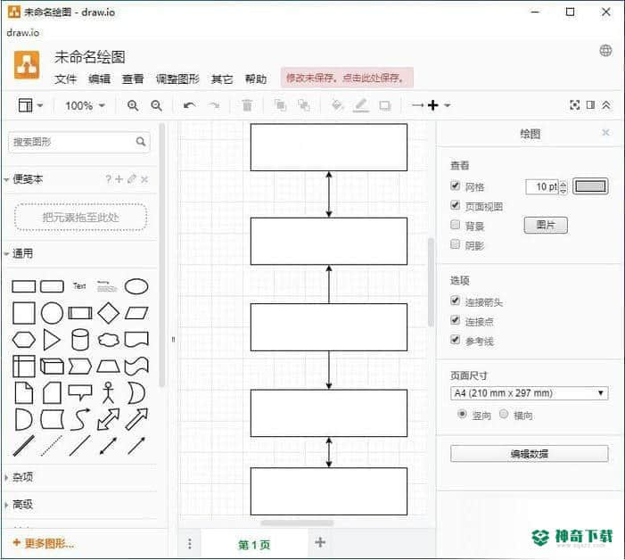Select the ellipse shape
Screen dimensions: 625x560
(136, 286)
